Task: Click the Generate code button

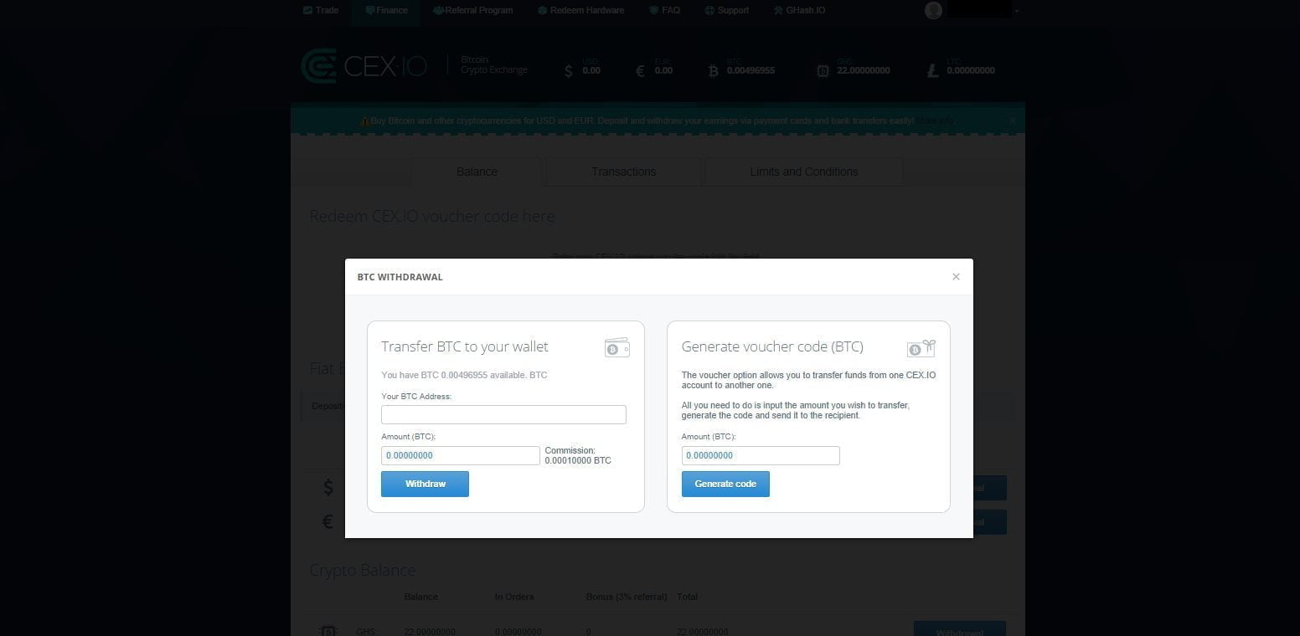Action: tap(725, 484)
